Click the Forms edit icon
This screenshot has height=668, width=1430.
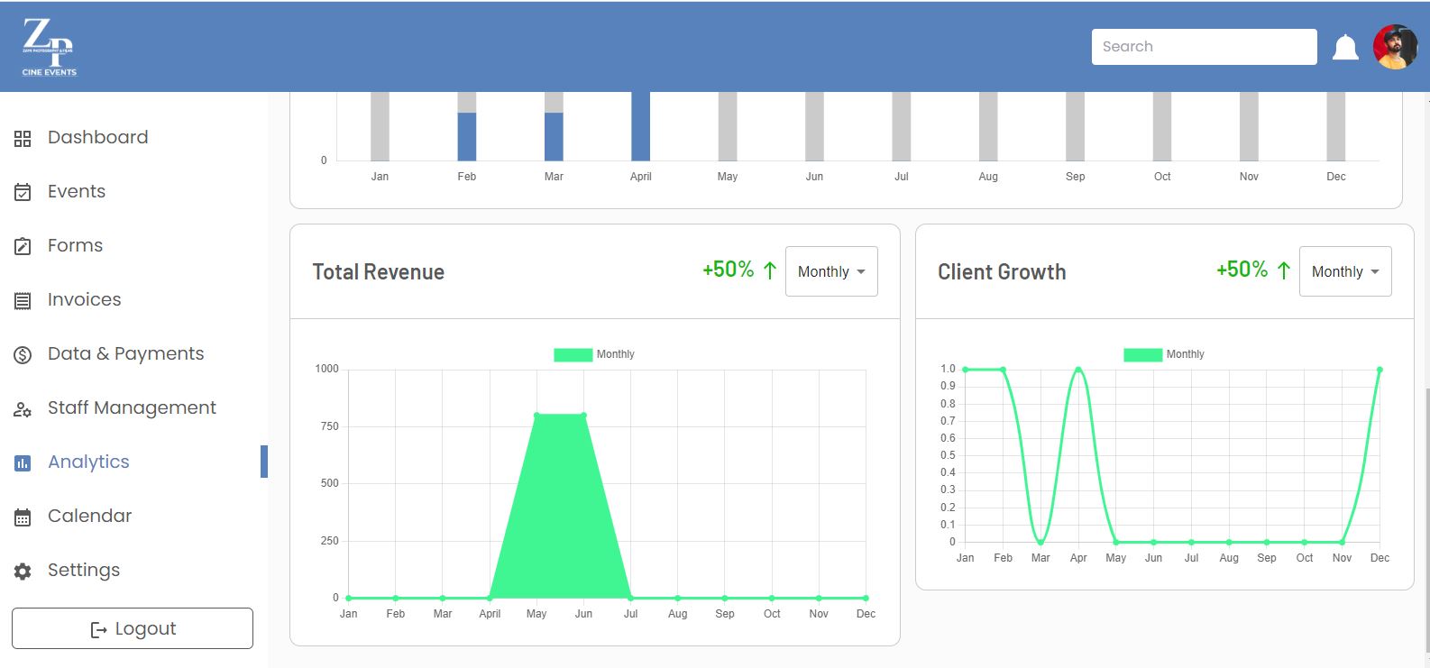pyautogui.click(x=23, y=246)
